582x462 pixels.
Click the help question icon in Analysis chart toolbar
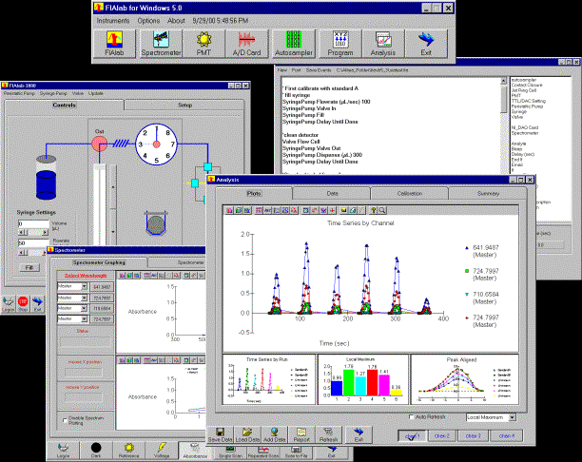[x=374, y=210]
